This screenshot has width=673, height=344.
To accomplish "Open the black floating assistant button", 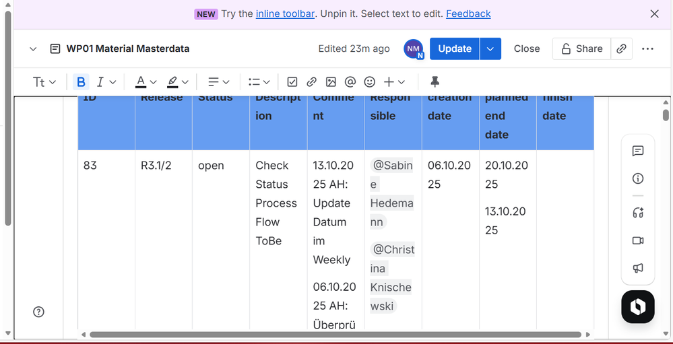I will pos(638,307).
